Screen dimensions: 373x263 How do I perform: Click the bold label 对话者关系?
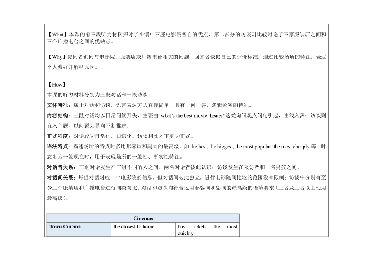click(x=60, y=167)
